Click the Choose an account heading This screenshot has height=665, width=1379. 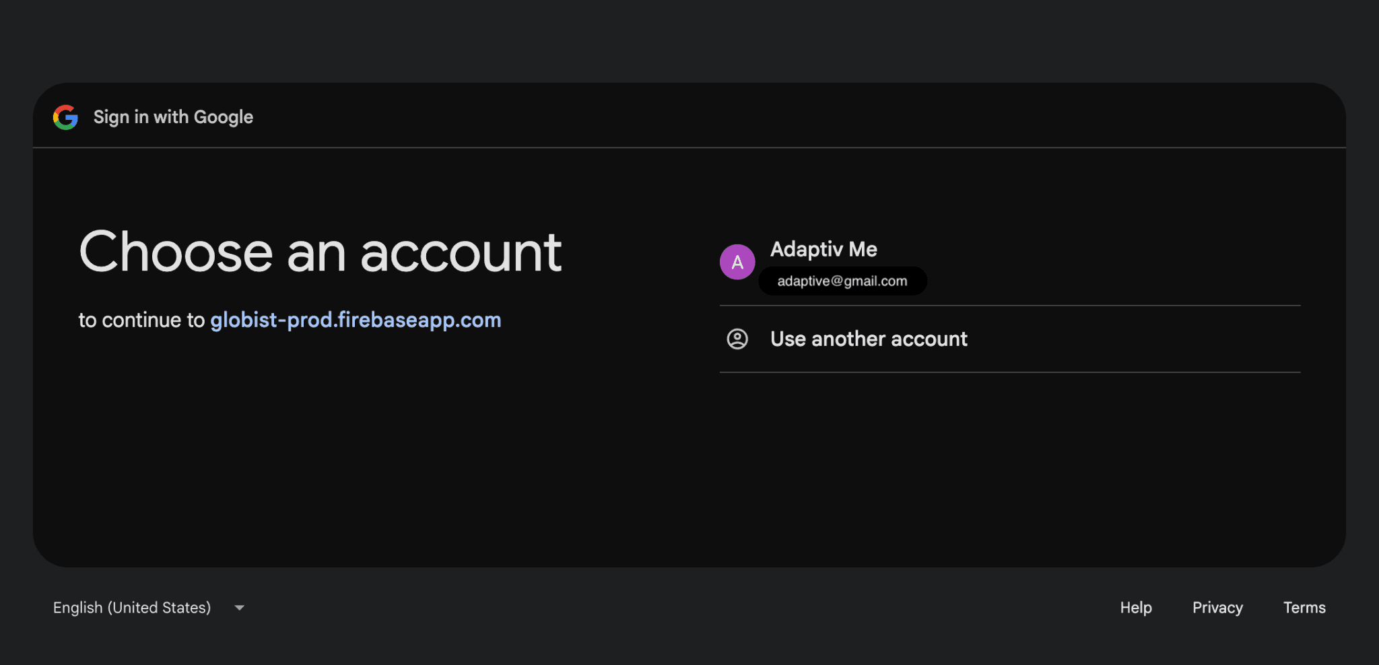[x=320, y=252]
